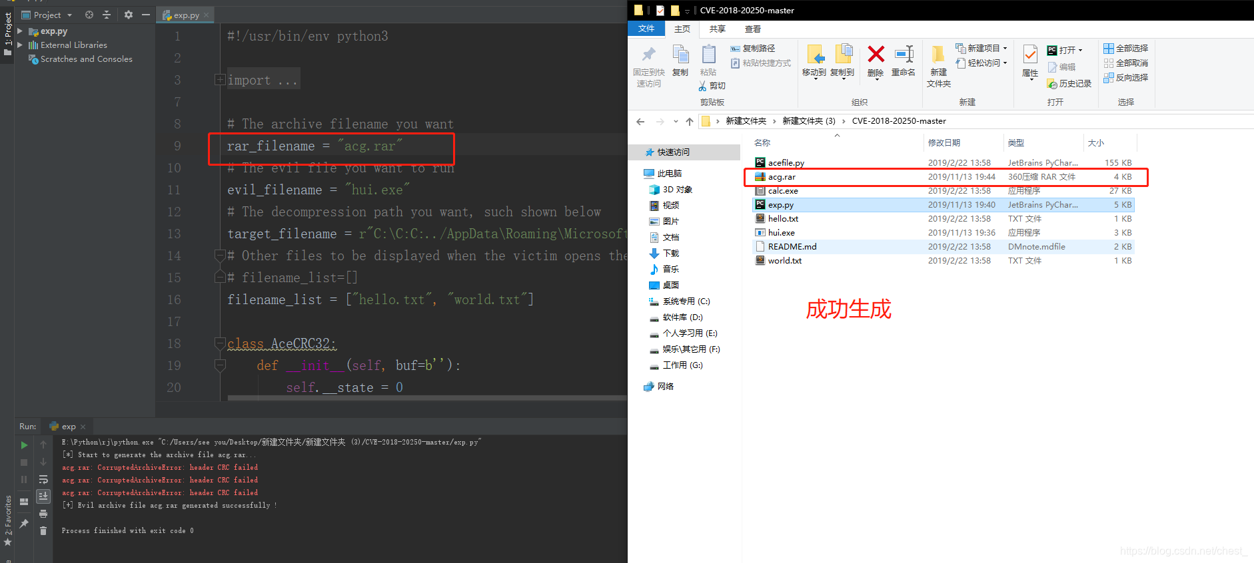Screen dimensions: 1254x563
Task: Open the Project panel gear settings
Action: point(129,15)
